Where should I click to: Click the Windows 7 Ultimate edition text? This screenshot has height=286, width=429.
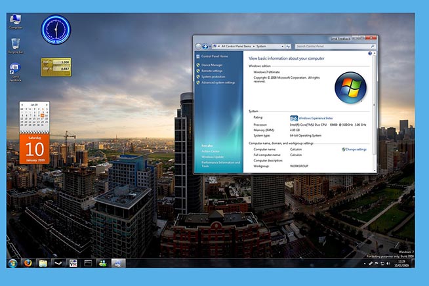click(x=266, y=72)
